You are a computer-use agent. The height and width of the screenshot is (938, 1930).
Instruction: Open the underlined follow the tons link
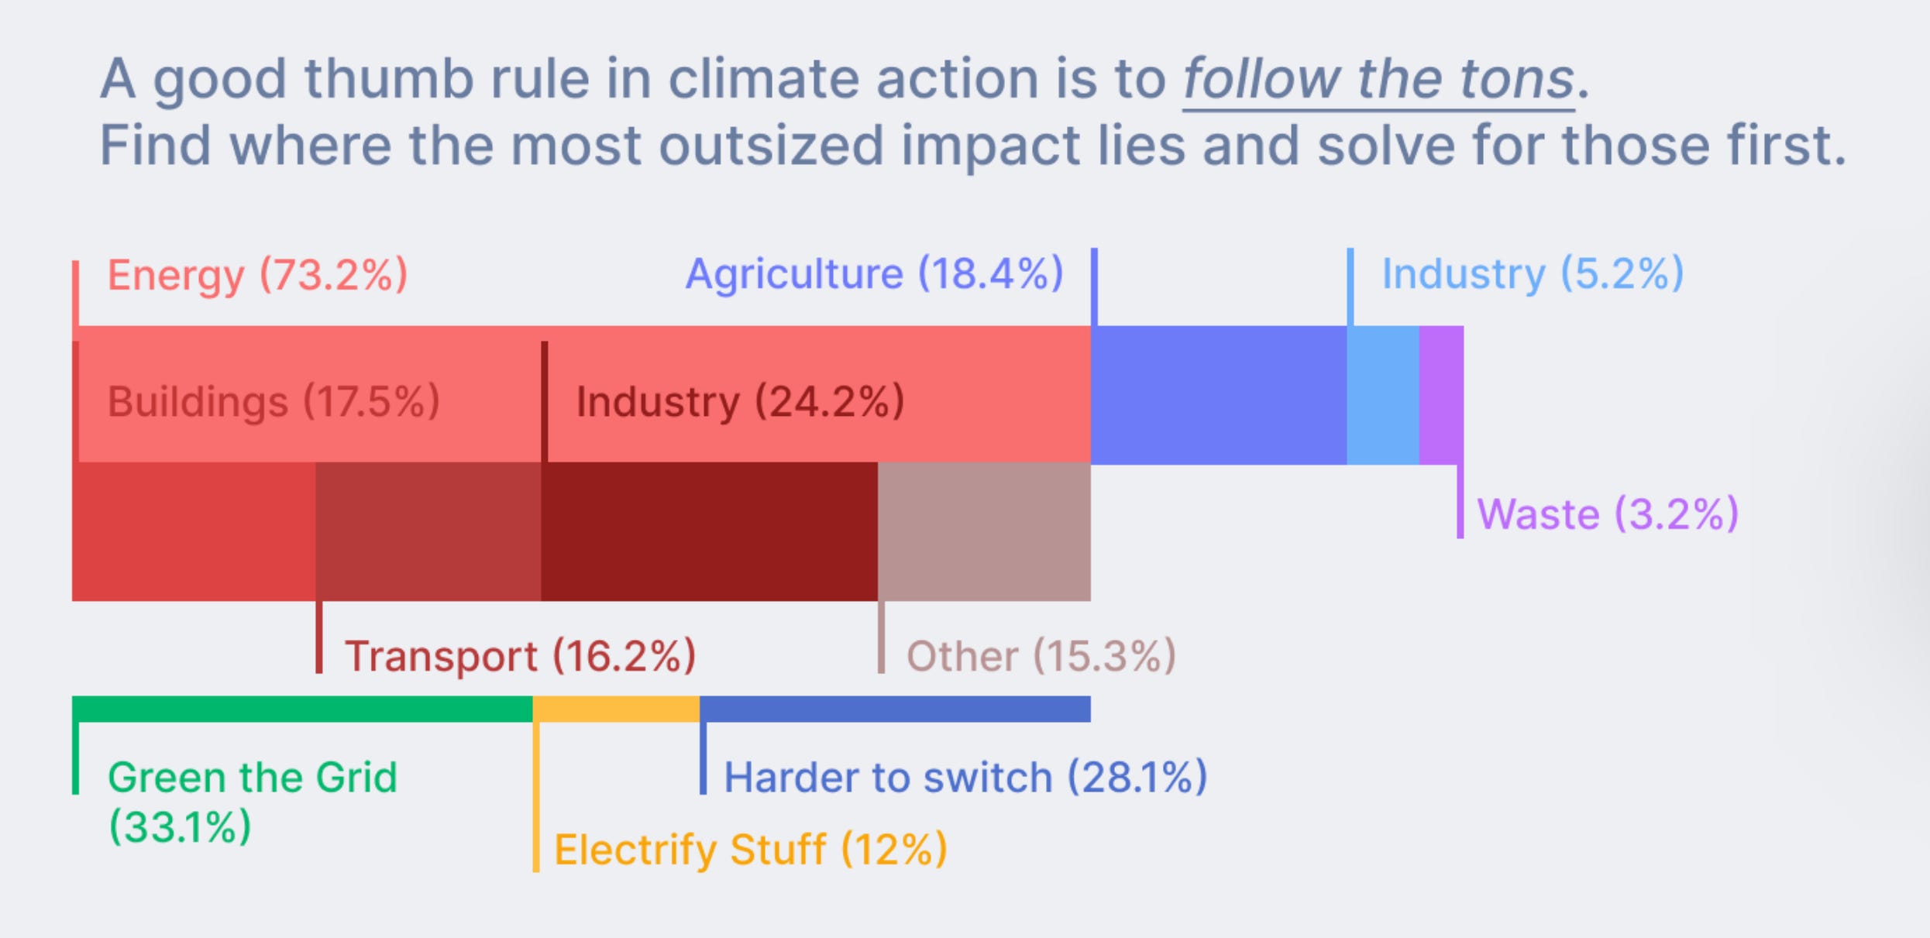(x=1378, y=79)
